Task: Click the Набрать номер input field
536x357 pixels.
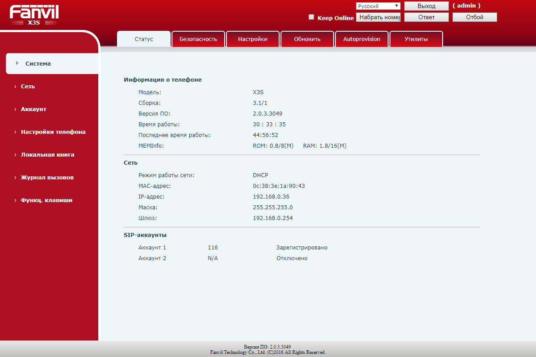Action: tap(378, 17)
